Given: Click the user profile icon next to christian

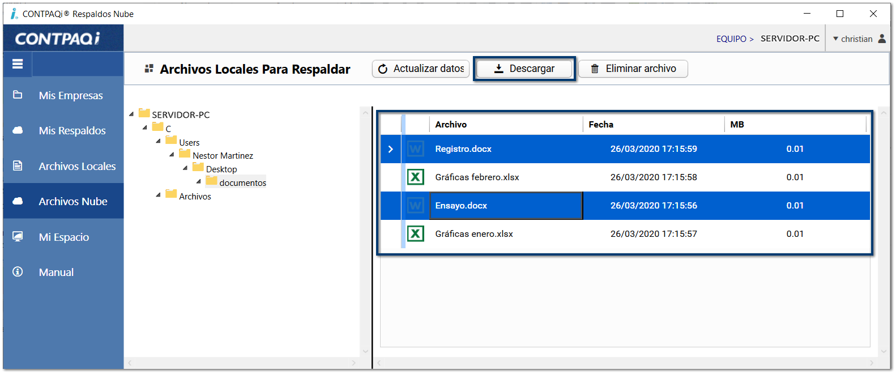Looking at the screenshot, I should [x=882, y=39].
